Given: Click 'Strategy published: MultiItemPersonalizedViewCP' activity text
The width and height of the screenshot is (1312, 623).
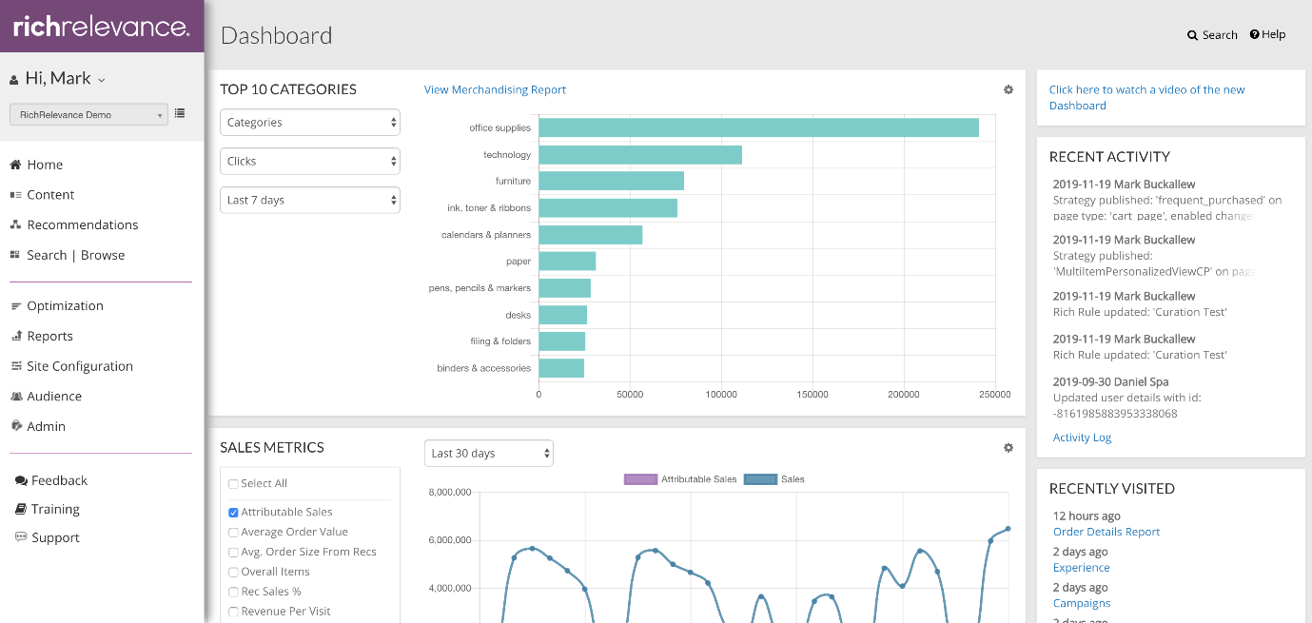Looking at the screenshot, I should pyautogui.click(x=1154, y=263).
